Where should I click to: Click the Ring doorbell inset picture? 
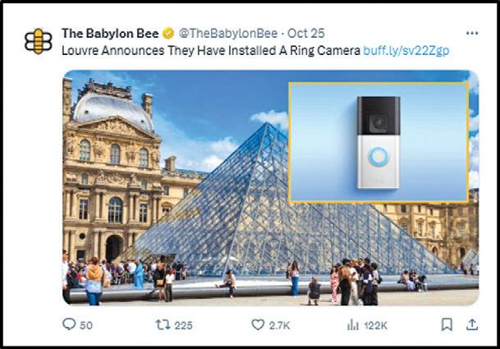tap(378, 142)
